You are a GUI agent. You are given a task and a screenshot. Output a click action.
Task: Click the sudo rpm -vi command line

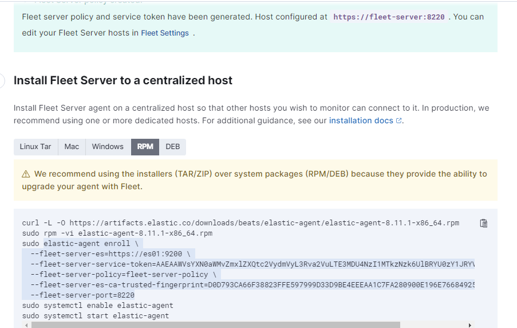117,233
